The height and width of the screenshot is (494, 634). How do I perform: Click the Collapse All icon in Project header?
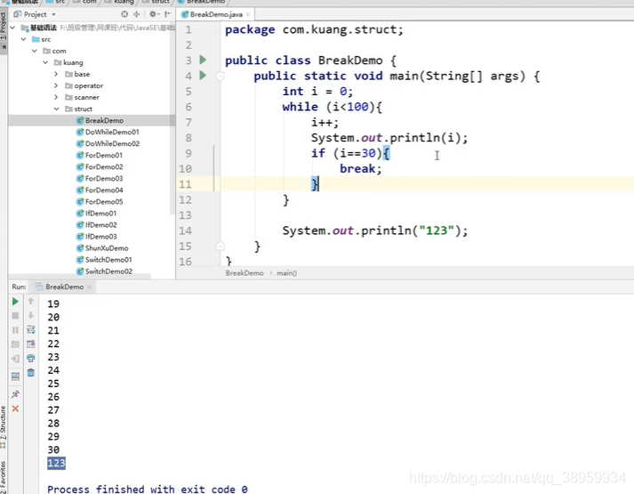click(137, 14)
